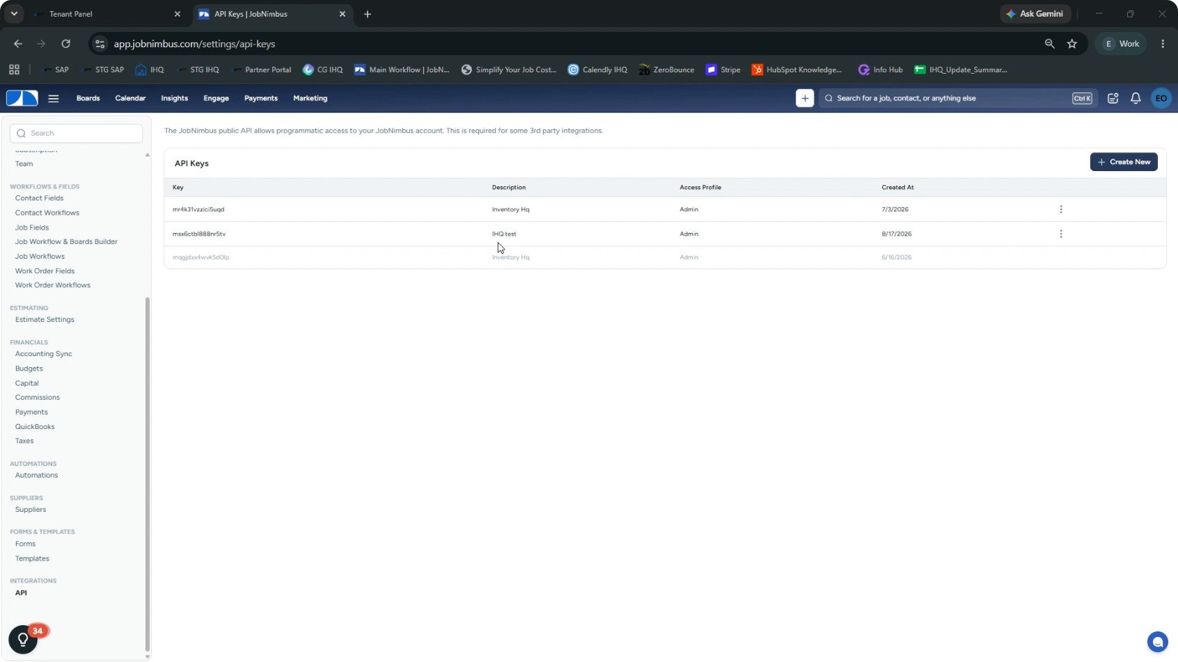Image resolution: width=1178 pixels, height=662 pixels.
Task: Open Contact Fields settings
Action: tap(39, 198)
